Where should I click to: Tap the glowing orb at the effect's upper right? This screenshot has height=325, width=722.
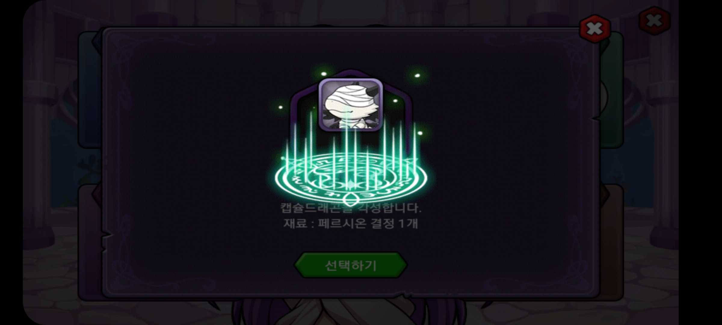pos(417,76)
